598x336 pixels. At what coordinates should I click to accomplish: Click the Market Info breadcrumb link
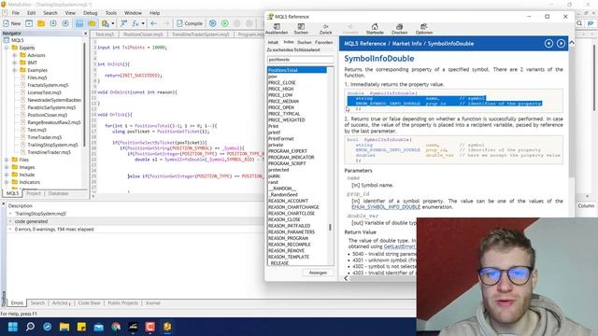click(x=406, y=44)
